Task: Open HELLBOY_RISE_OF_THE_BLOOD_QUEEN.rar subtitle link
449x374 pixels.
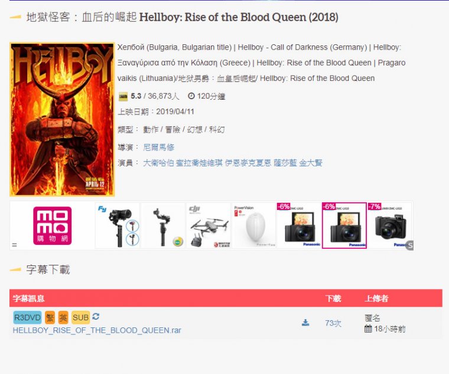Action: point(97,330)
